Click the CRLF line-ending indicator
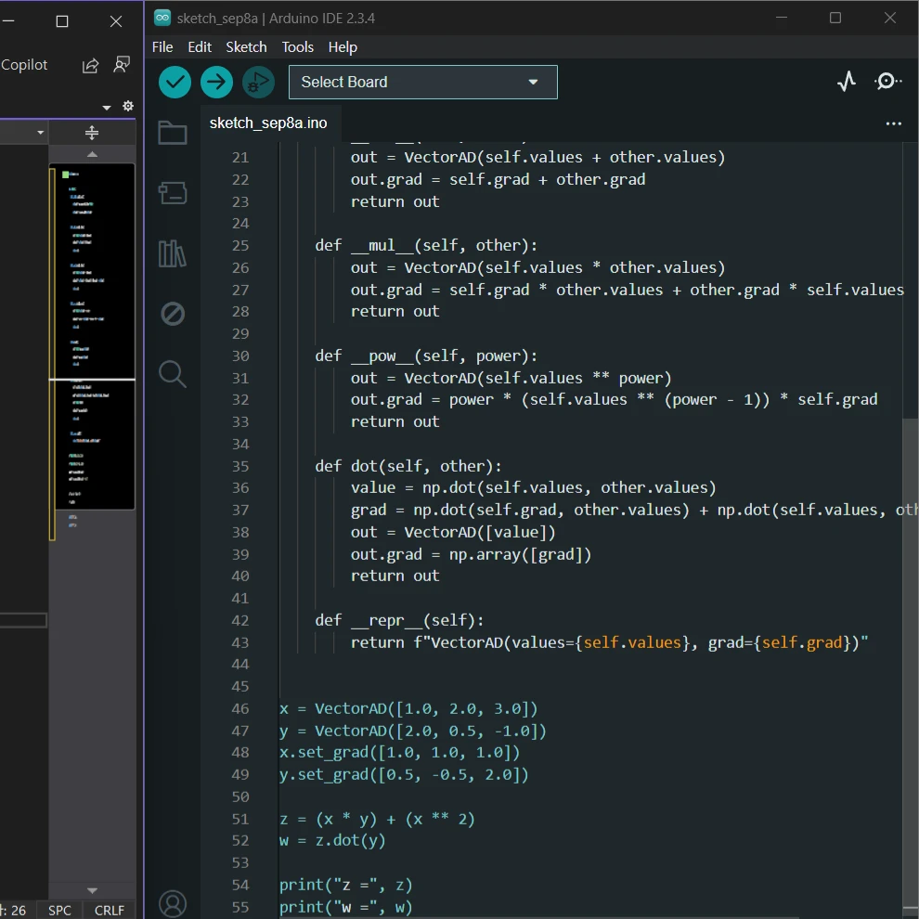This screenshot has width=919, height=919. coord(109,911)
